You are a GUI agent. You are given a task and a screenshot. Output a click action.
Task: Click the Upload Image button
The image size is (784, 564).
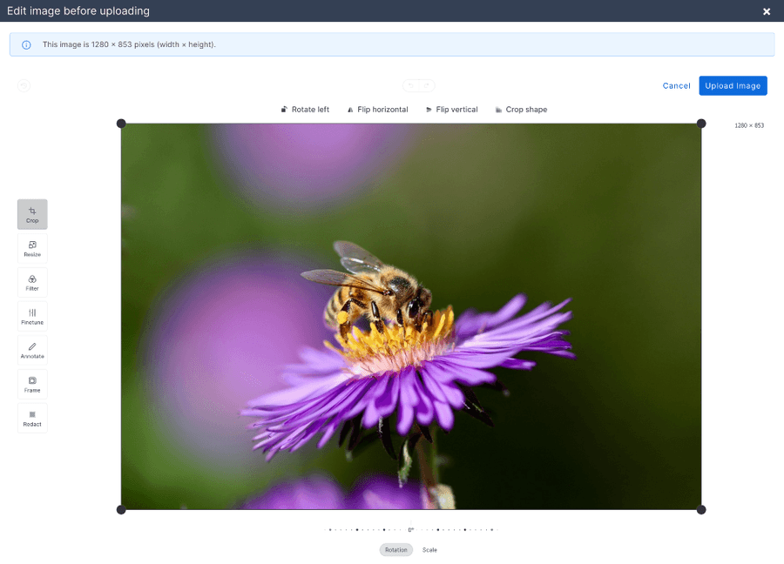(733, 85)
